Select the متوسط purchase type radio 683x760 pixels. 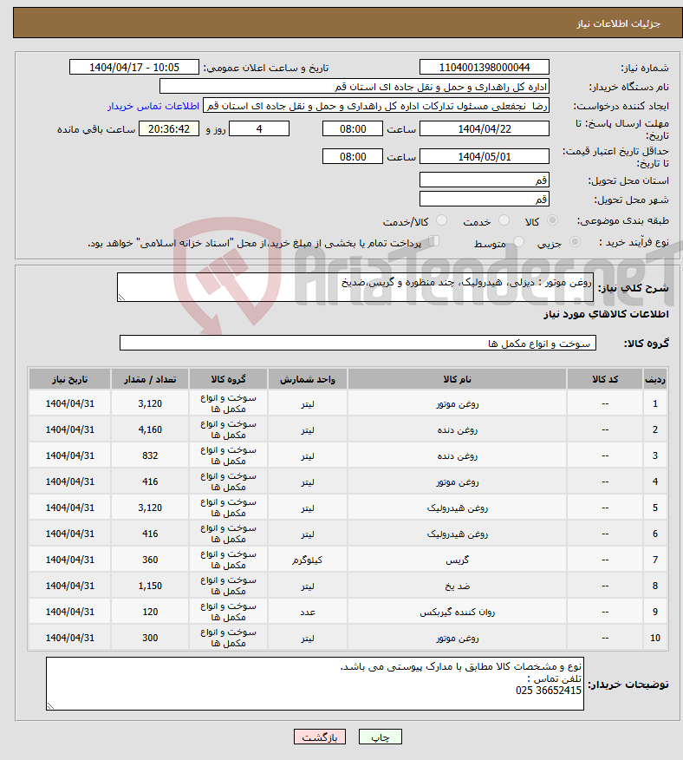coord(518,242)
